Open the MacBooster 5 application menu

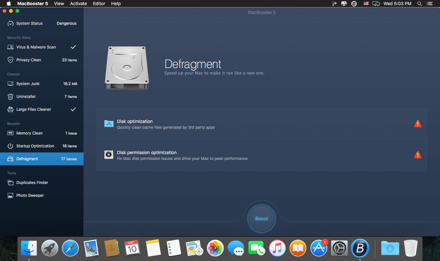pyautogui.click(x=32, y=4)
